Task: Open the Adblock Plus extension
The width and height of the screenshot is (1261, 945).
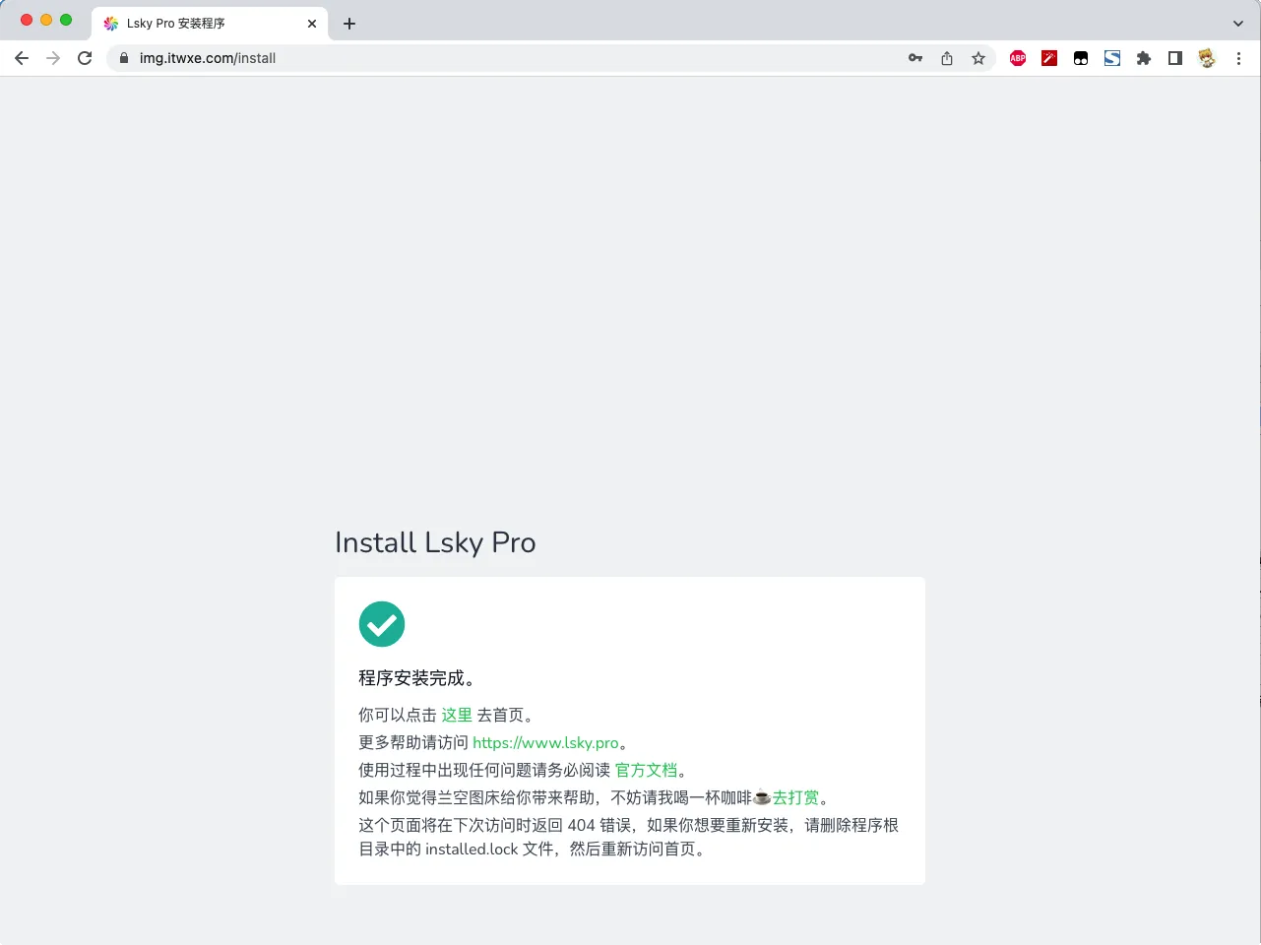Action: pyautogui.click(x=1018, y=58)
